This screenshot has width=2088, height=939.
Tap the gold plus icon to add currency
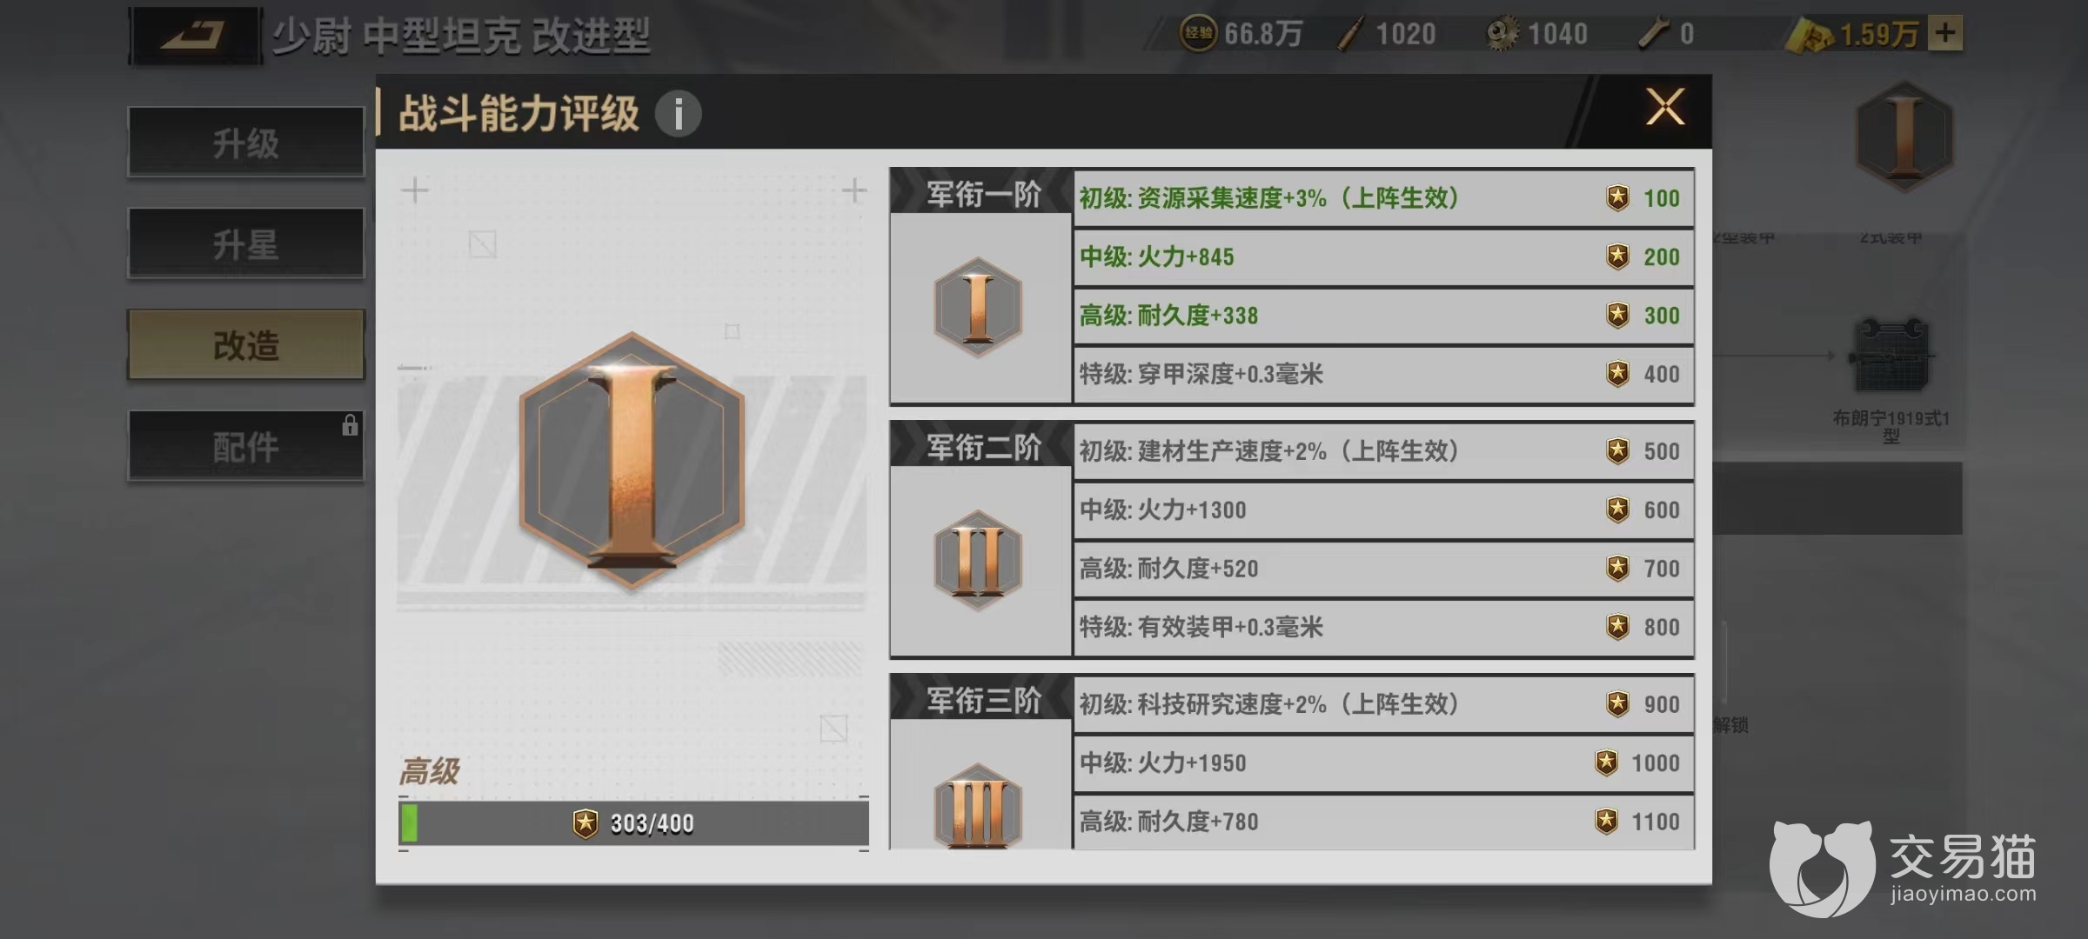click(x=1945, y=33)
